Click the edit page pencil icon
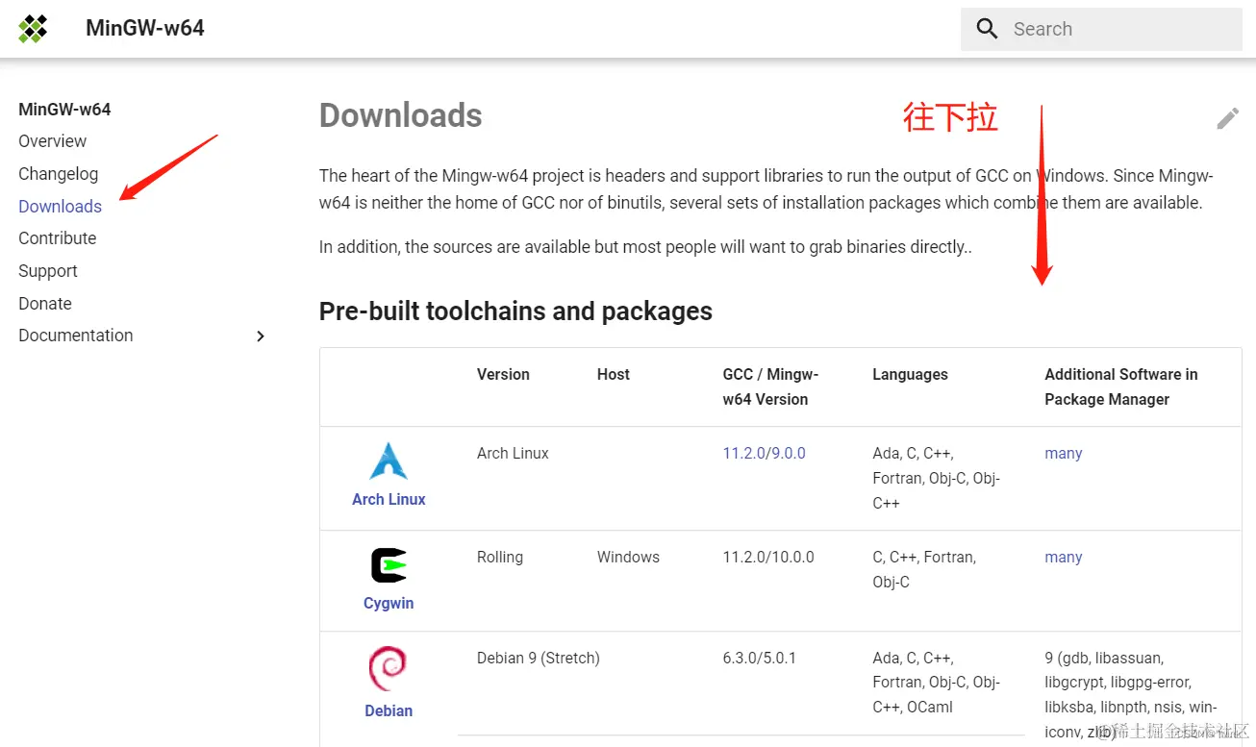Image resolution: width=1256 pixels, height=747 pixels. pos(1227,118)
